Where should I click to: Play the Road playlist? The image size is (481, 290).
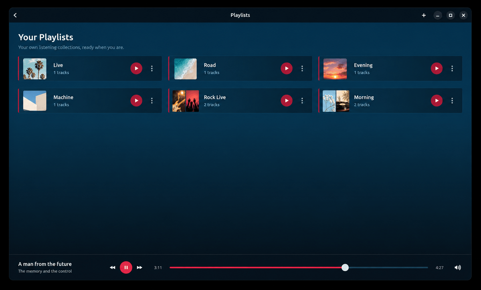(x=286, y=68)
